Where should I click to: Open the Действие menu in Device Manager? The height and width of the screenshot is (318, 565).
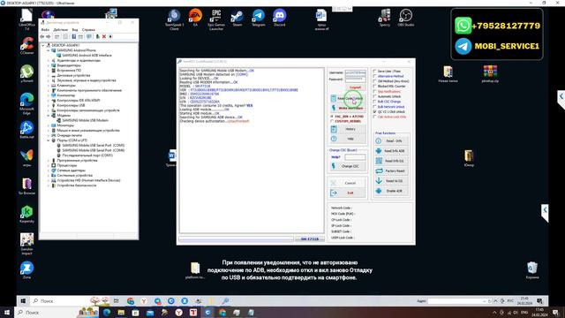[61, 30]
